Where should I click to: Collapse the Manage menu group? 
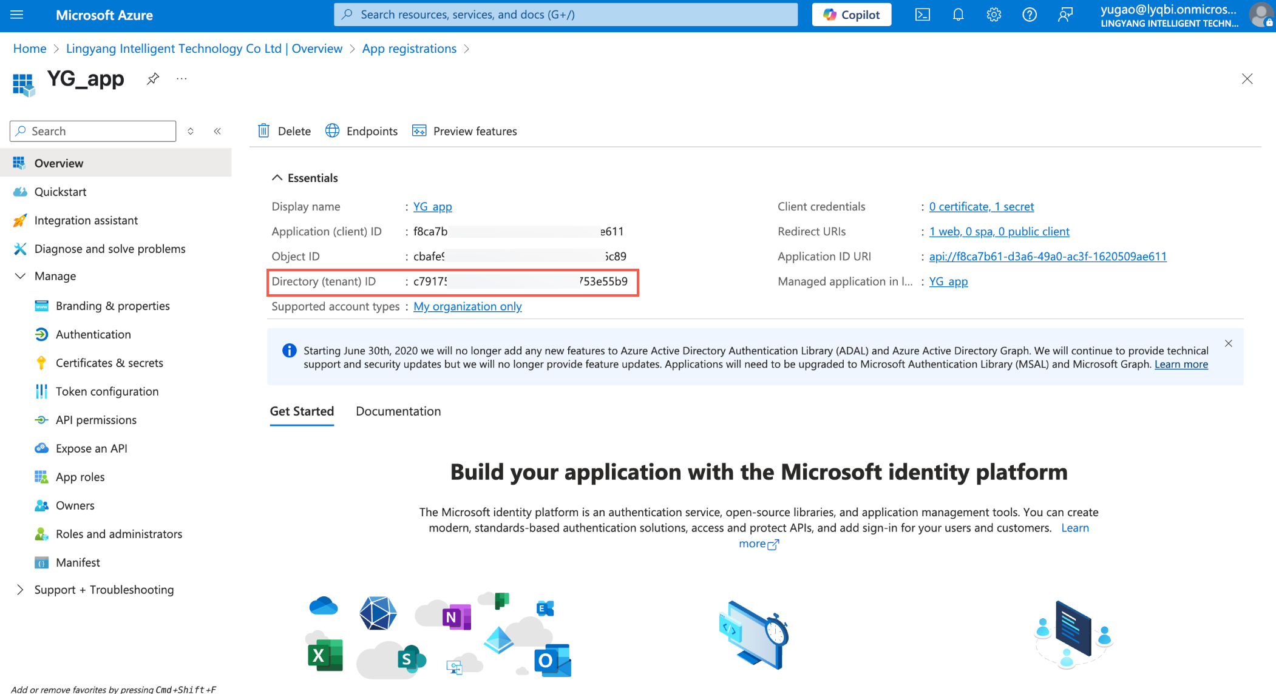tap(20, 276)
